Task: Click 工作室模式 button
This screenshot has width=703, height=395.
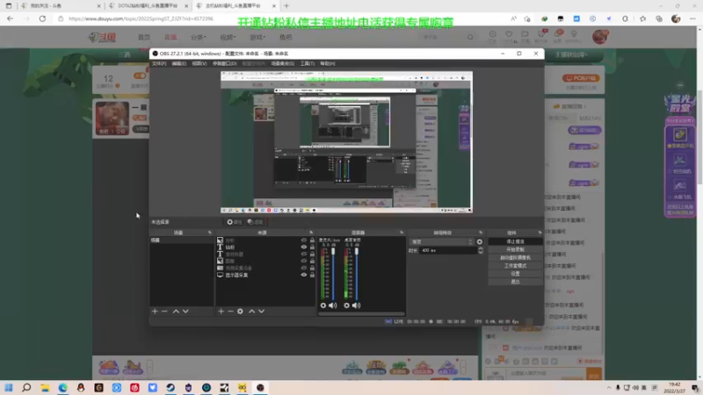Action: [x=515, y=266]
